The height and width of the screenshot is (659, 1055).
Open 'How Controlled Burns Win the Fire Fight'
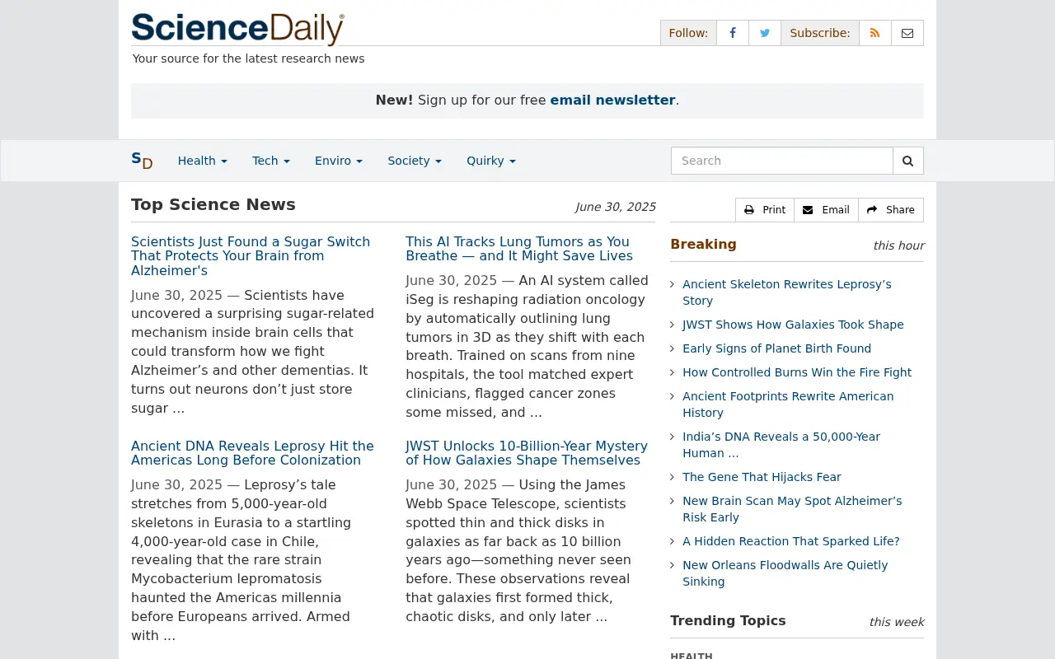point(797,372)
